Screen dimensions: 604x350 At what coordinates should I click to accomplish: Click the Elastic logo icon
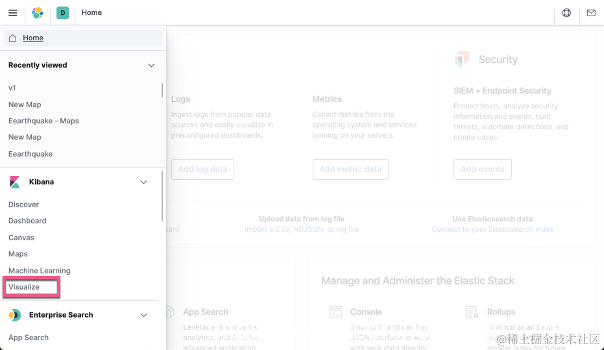tap(38, 13)
